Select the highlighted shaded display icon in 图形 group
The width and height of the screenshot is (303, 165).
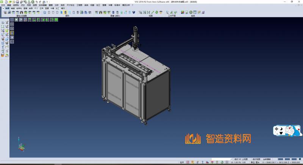click(x=65, y=12)
